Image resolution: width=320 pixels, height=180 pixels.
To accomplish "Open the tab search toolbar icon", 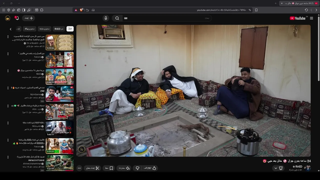I will (37, 10).
